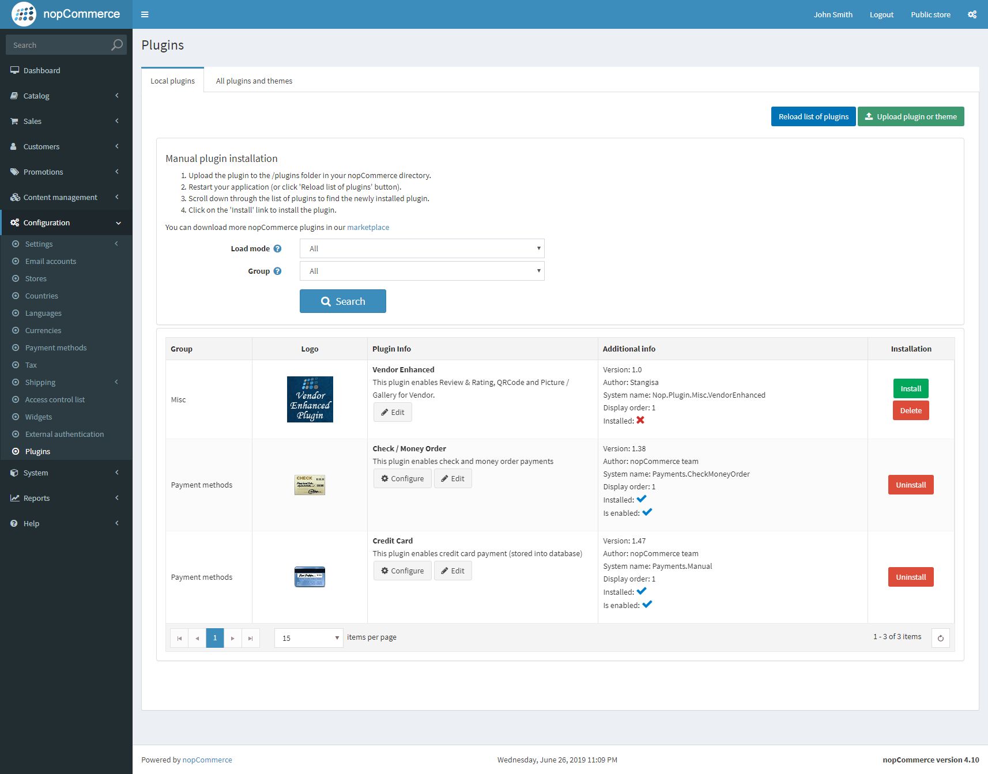This screenshot has height=774, width=988.
Task: Open the Group dropdown
Action: (422, 271)
